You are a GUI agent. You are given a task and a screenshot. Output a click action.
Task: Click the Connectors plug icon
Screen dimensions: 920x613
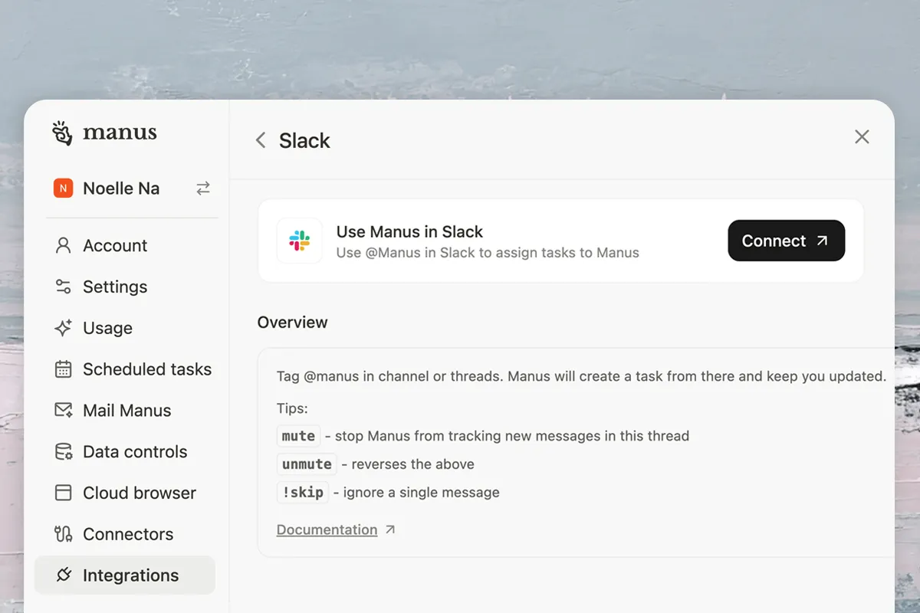[x=63, y=534]
